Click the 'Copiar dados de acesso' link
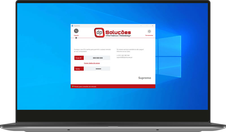Screen dimensions: 226x132 (x=92, y=63)
